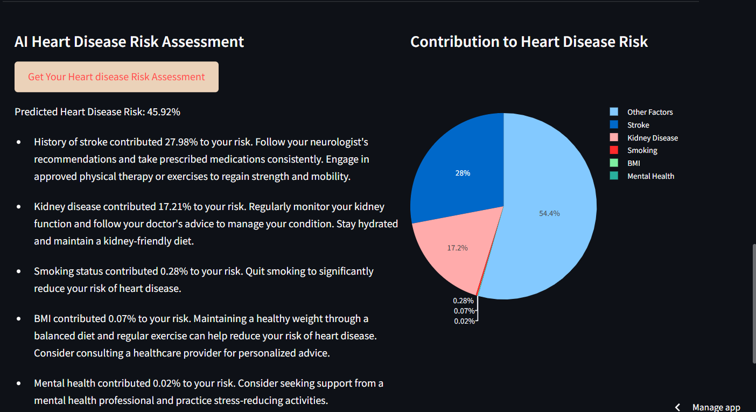Hide BMI series via legend

pos(625,163)
